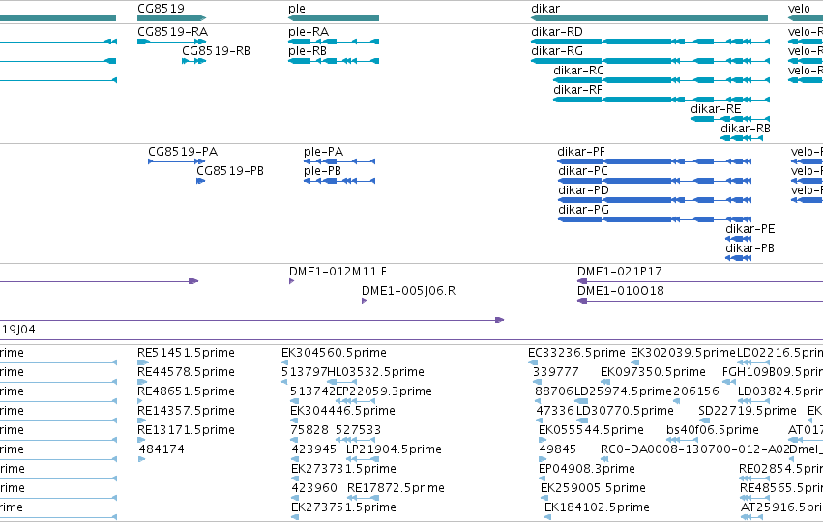Open EST LD30770.5prime
The width and height of the screenshot is (823, 522).
click(x=625, y=411)
